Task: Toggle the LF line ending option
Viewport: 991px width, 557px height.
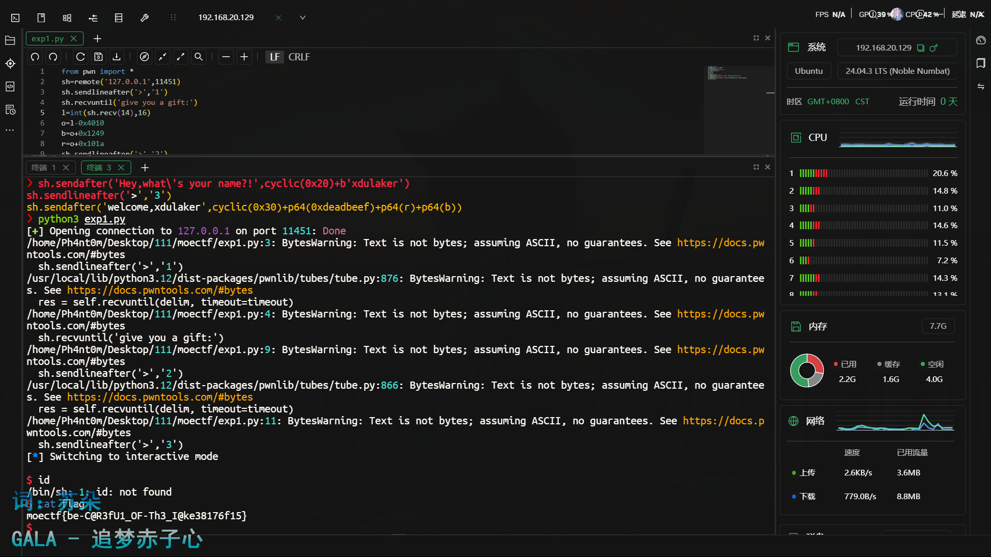Action: click(x=275, y=57)
